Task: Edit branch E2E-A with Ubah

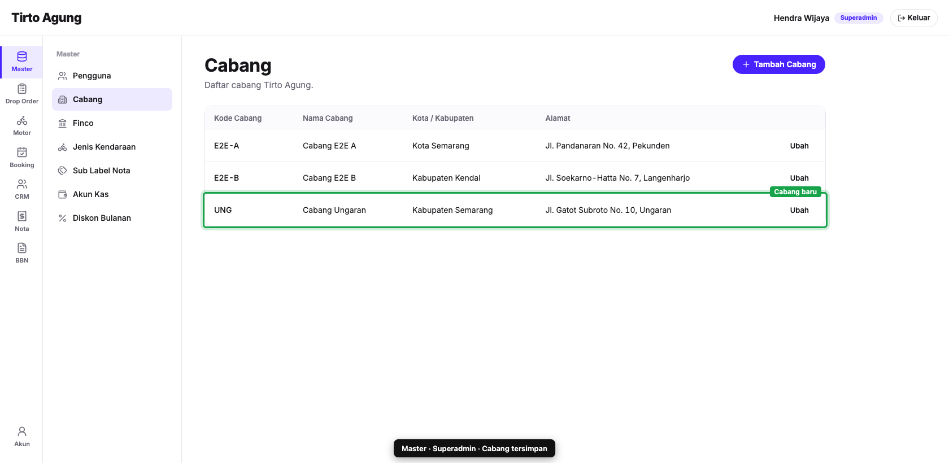Action: pyautogui.click(x=799, y=146)
